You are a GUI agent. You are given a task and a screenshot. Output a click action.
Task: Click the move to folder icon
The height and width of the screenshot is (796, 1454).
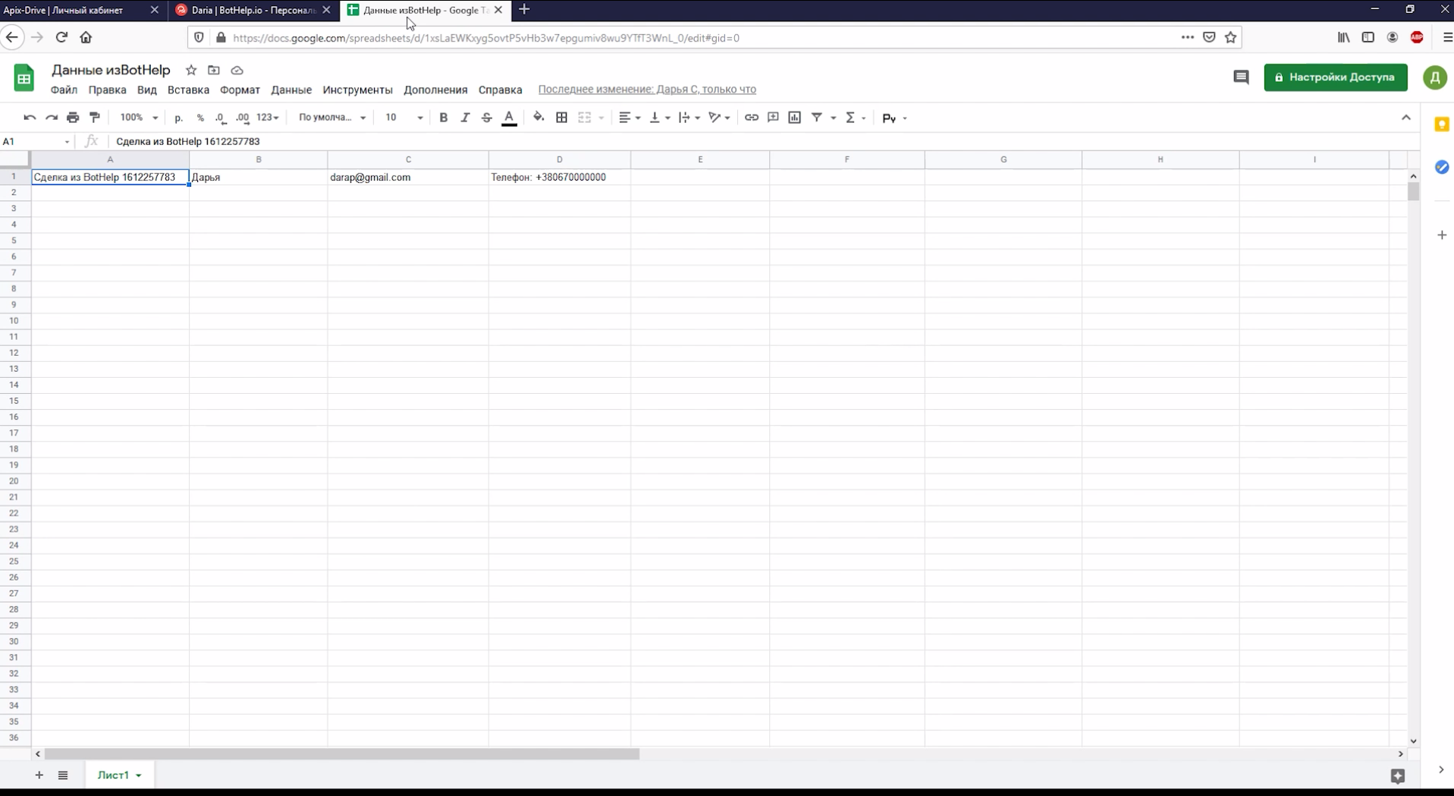(x=214, y=71)
